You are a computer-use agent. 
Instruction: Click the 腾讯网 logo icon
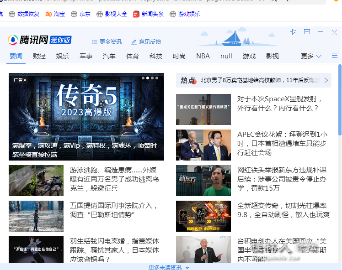pos(13,40)
